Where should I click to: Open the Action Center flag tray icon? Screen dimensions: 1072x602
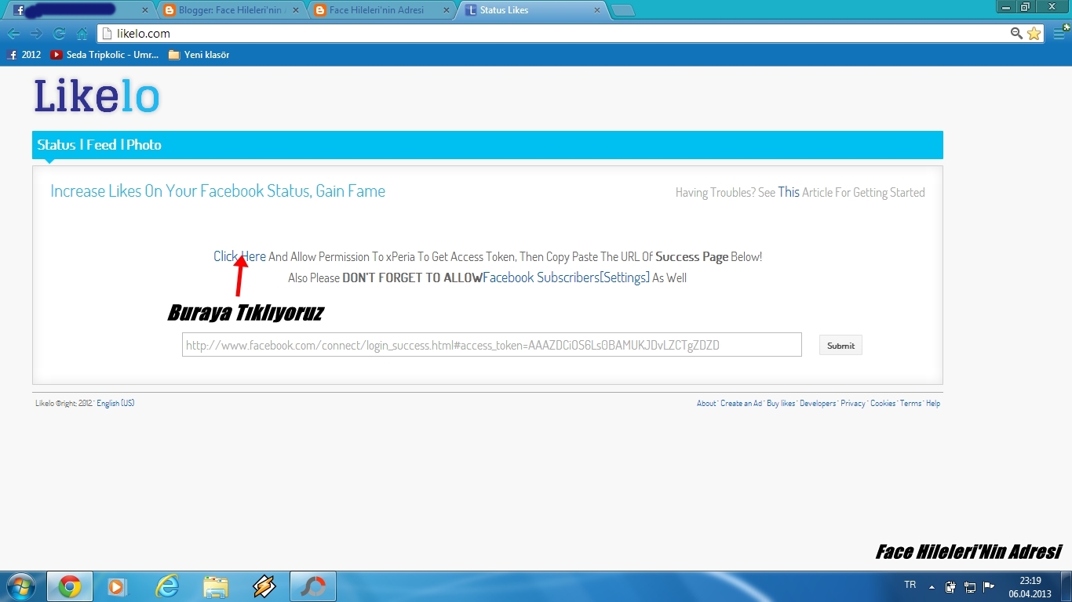click(x=989, y=586)
